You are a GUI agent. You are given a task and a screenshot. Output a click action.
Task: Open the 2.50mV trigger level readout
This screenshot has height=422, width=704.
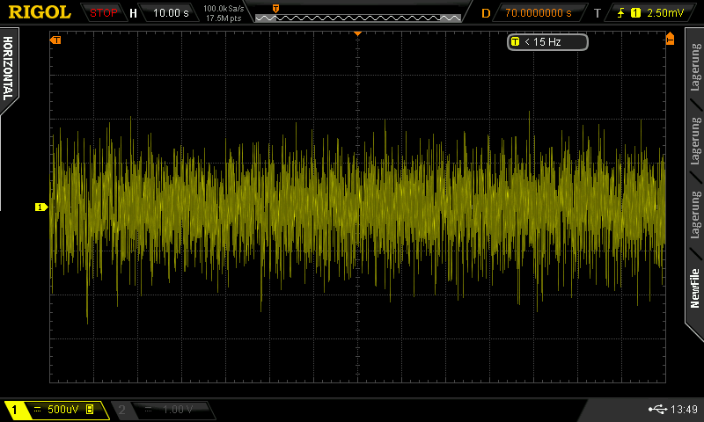click(x=665, y=13)
